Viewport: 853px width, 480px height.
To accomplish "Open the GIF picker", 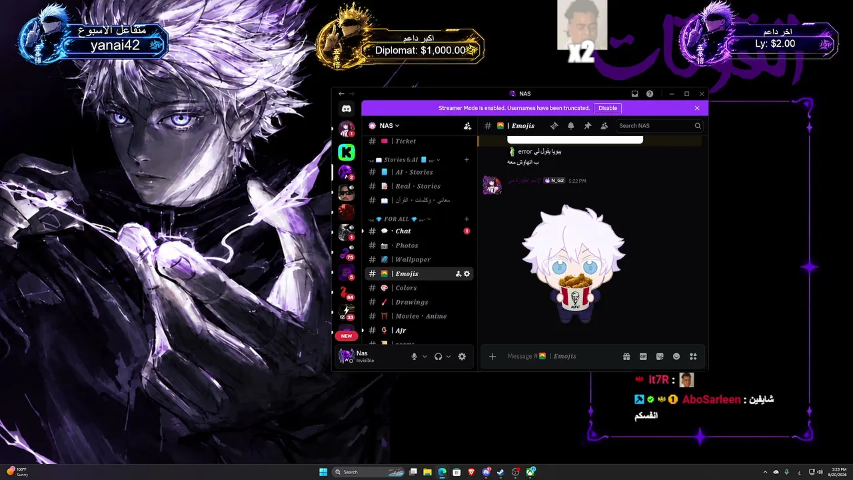I will tap(643, 357).
